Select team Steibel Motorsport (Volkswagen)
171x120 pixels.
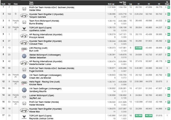(x=45, y=55)
